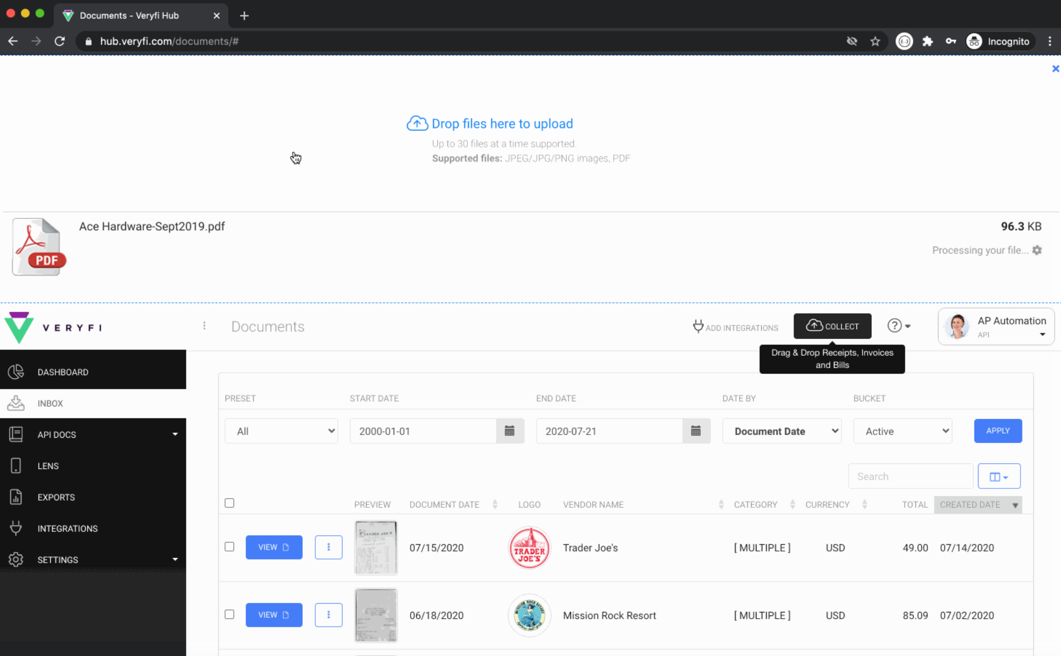1061x656 pixels.
Task: Open the Date By dropdown
Action: [782, 431]
